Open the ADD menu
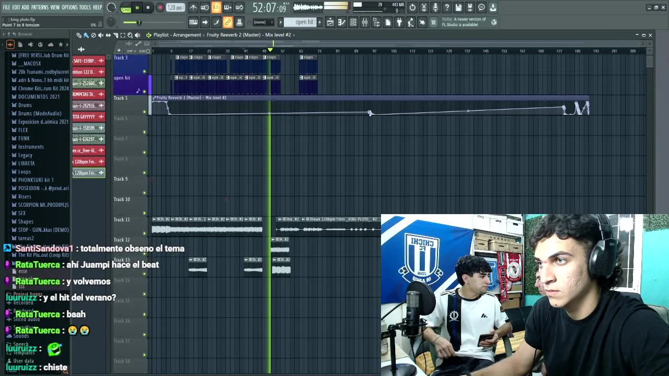The image size is (669, 376). coord(25,7)
